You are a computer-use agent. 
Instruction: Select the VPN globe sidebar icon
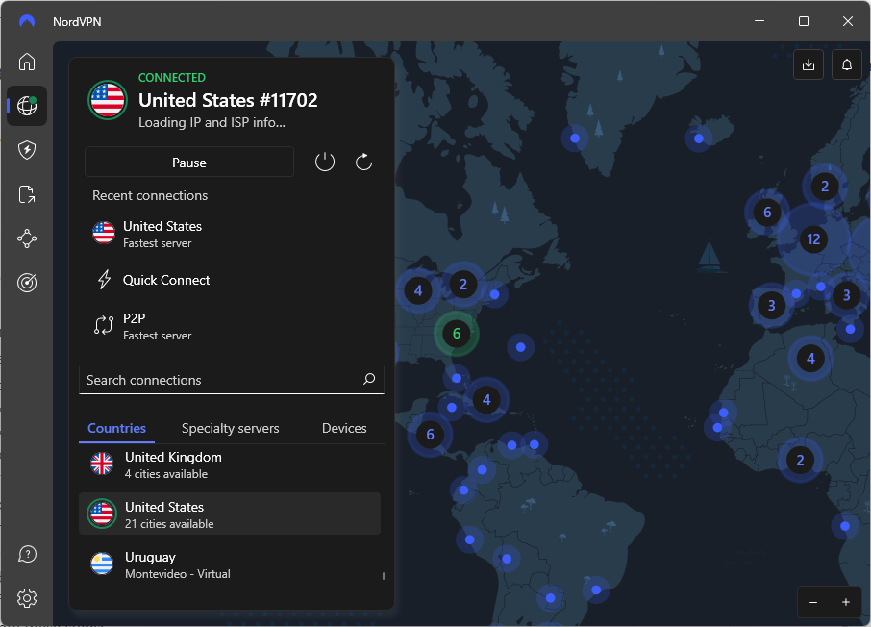click(27, 106)
